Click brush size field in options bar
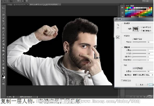154x106 pixels. [x=23, y=1]
